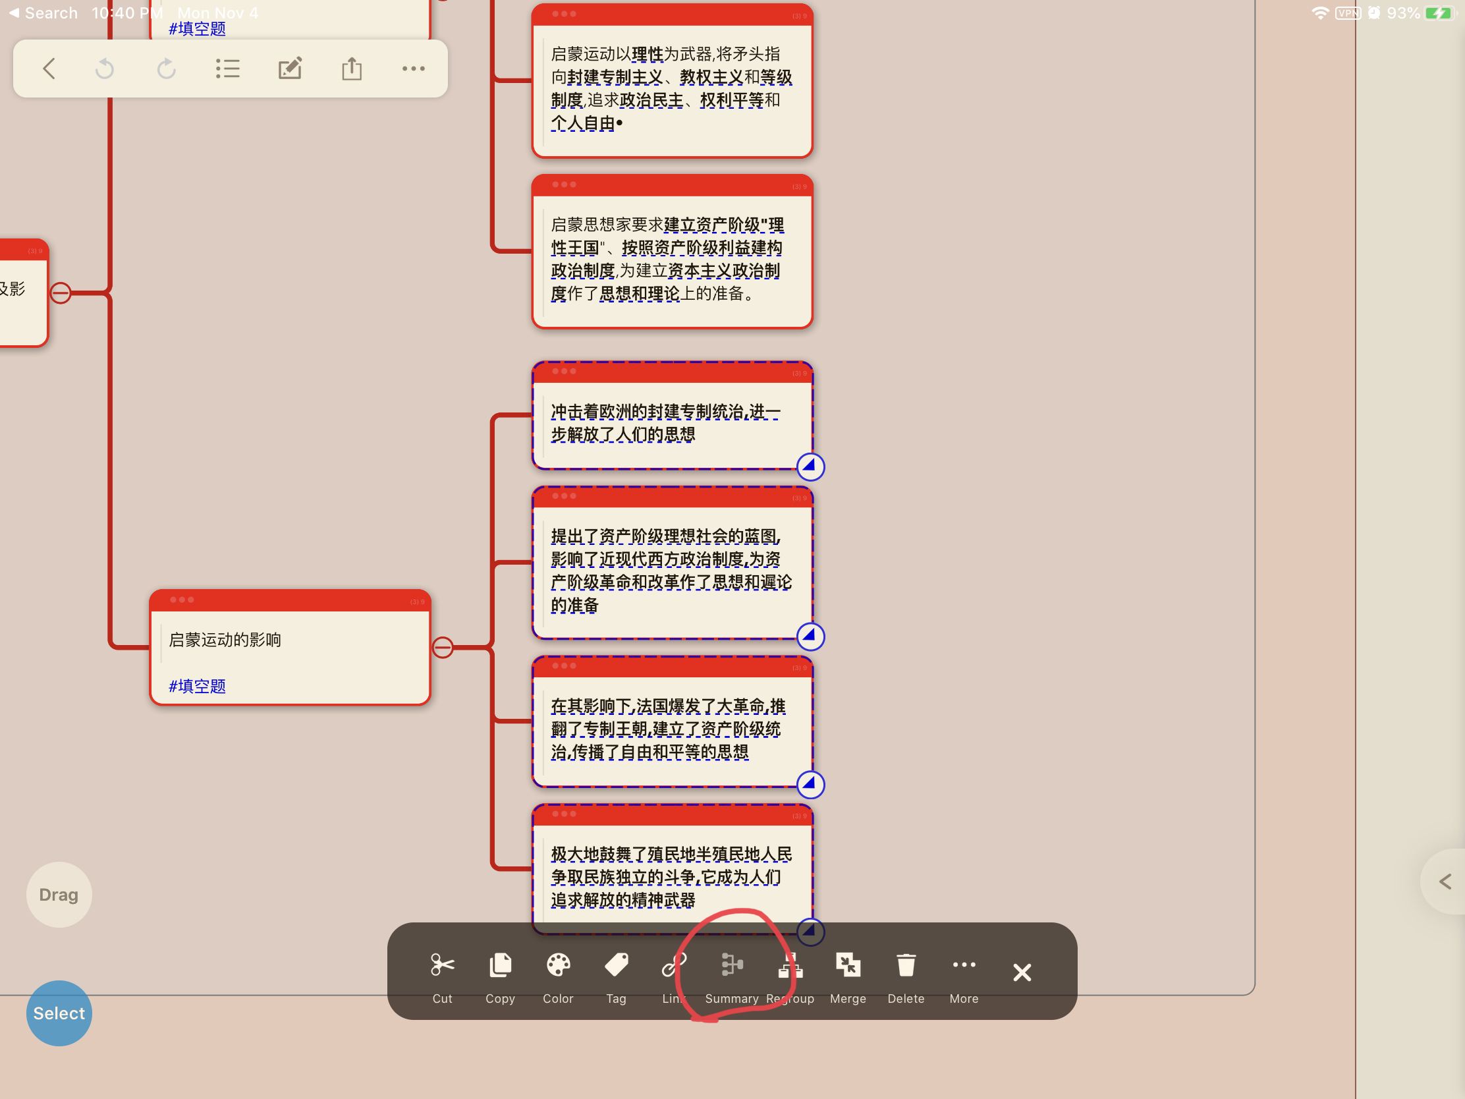The width and height of the screenshot is (1465, 1099).
Task: Open three-dot menu on 启蒙运动以理性 card
Action: click(x=564, y=14)
